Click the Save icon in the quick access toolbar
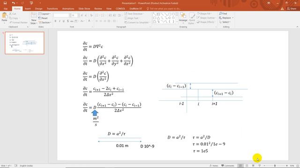Screen dimensions: 300x168 tap(5, 3)
